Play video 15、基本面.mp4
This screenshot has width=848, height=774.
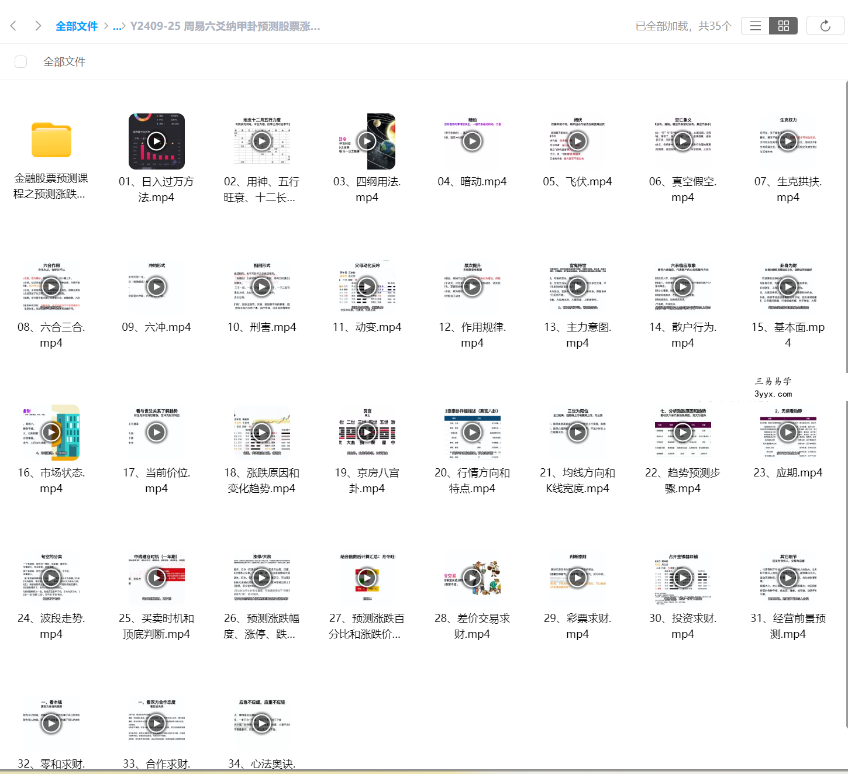(x=788, y=286)
